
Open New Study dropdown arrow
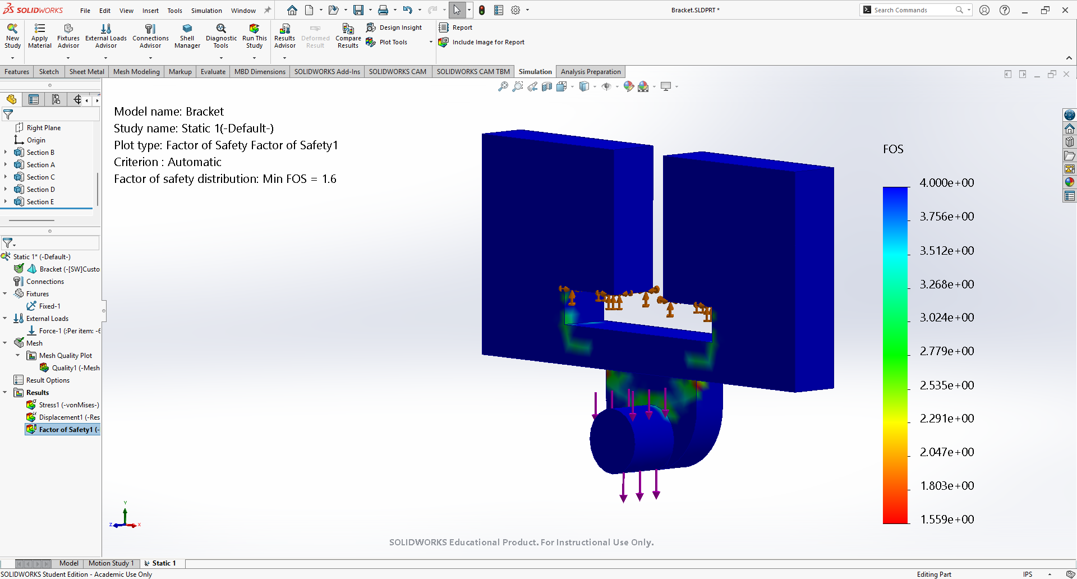[x=12, y=58]
